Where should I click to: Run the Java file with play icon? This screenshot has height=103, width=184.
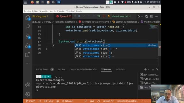click(139, 16)
